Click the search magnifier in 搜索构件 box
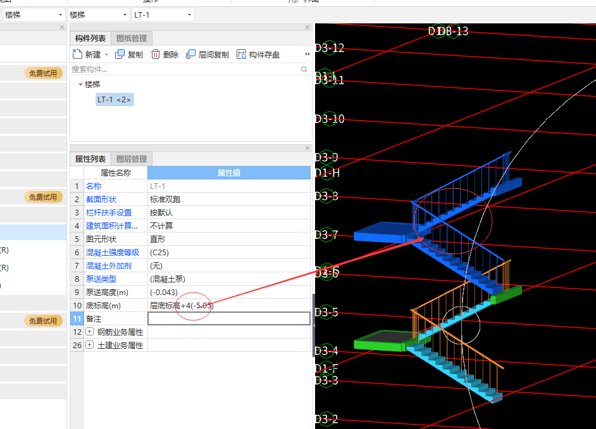The width and height of the screenshot is (596, 429). point(304,69)
